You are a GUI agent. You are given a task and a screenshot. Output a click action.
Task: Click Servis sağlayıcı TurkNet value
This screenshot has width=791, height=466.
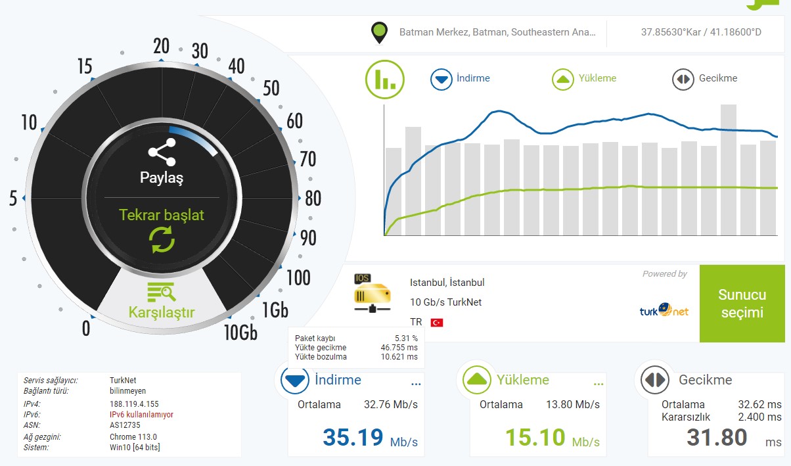tap(123, 380)
